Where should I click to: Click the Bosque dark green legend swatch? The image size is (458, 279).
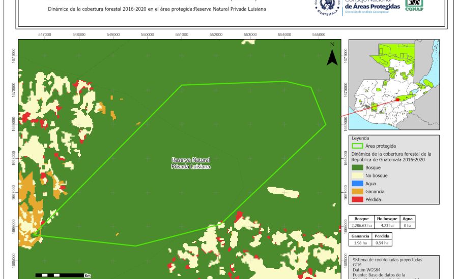pyautogui.click(x=357, y=167)
